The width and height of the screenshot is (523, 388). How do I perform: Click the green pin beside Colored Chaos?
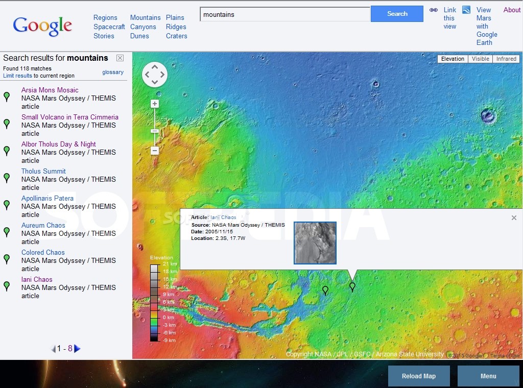7,259
